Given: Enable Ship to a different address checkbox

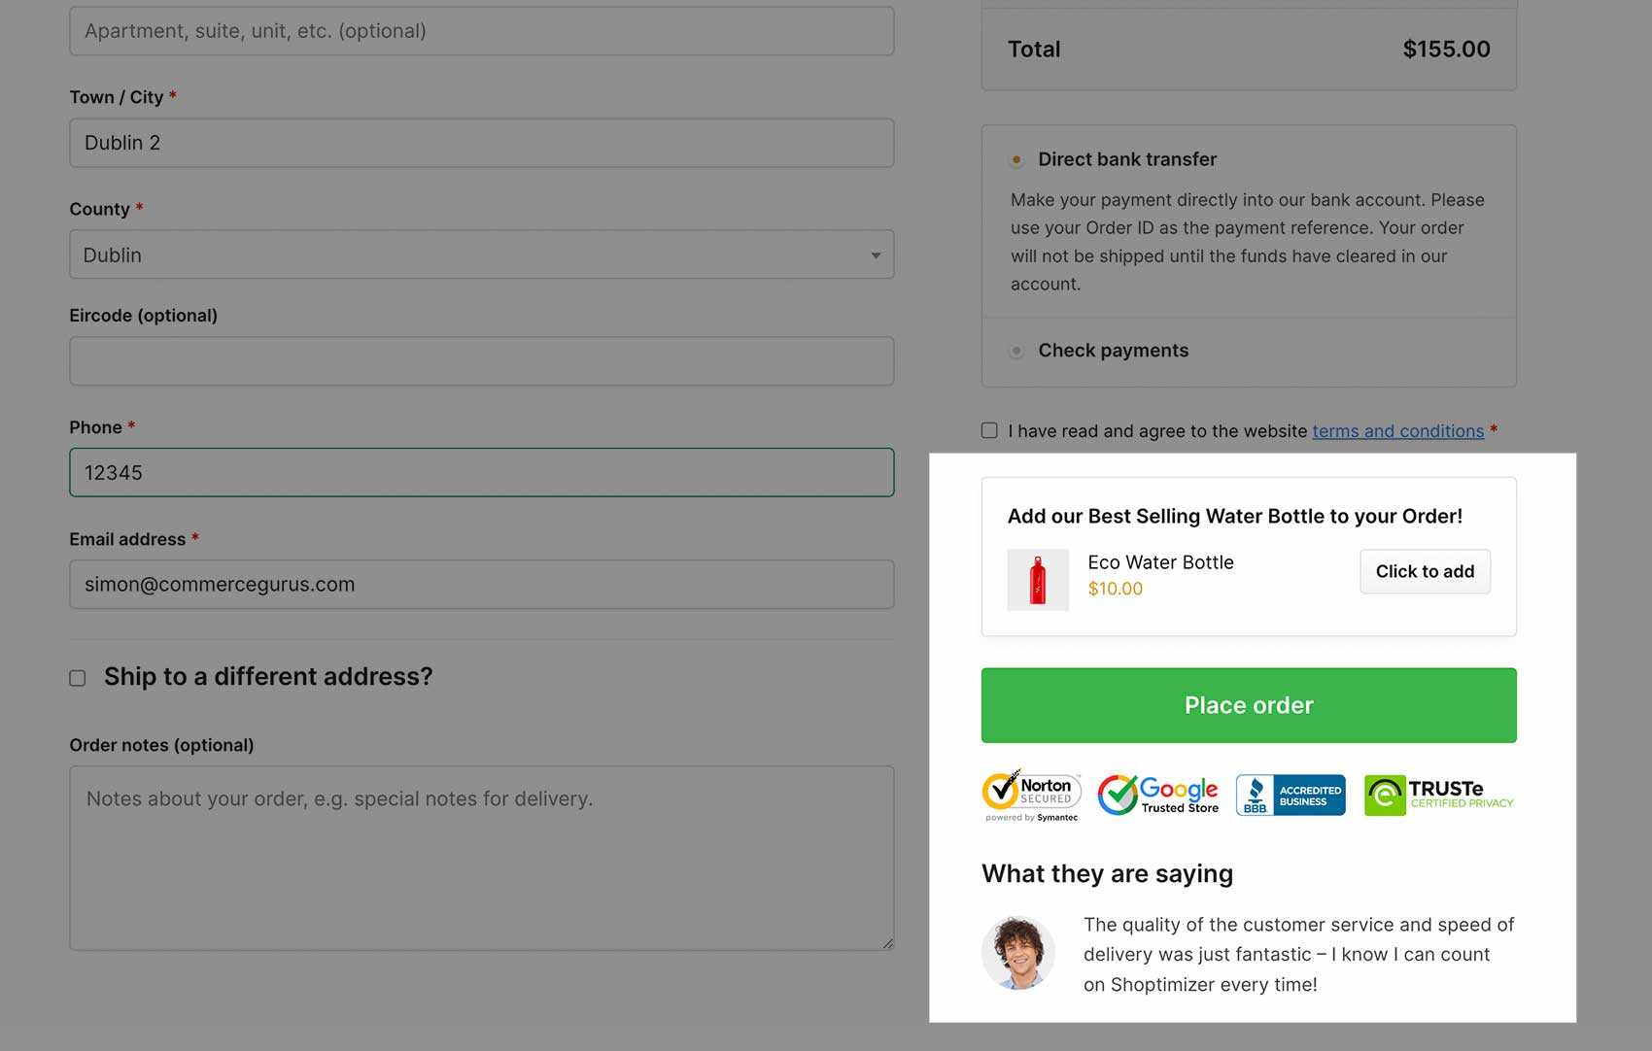Looking at the screenshot, I should pos(78,678).
